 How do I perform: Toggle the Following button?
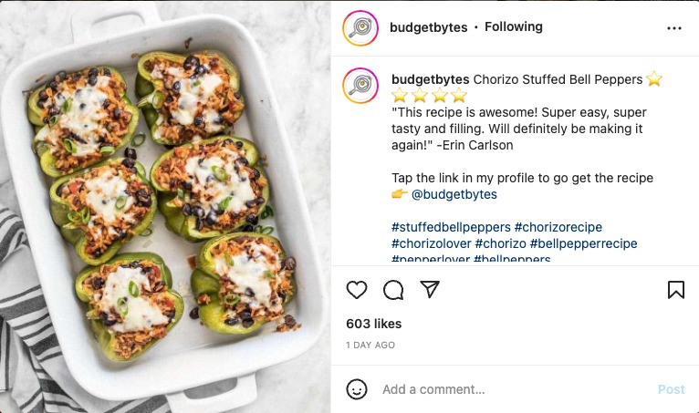tap(514, 27)
